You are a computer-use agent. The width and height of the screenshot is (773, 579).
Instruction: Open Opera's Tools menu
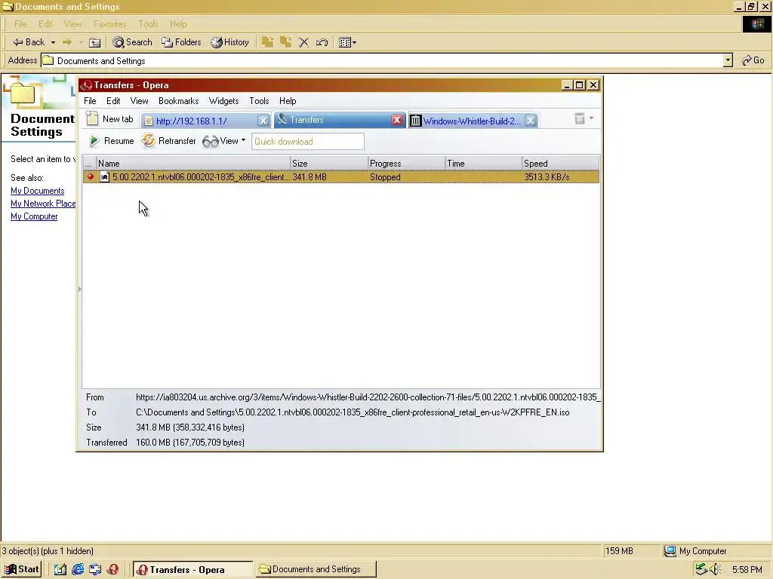click(x=259, y=101)
